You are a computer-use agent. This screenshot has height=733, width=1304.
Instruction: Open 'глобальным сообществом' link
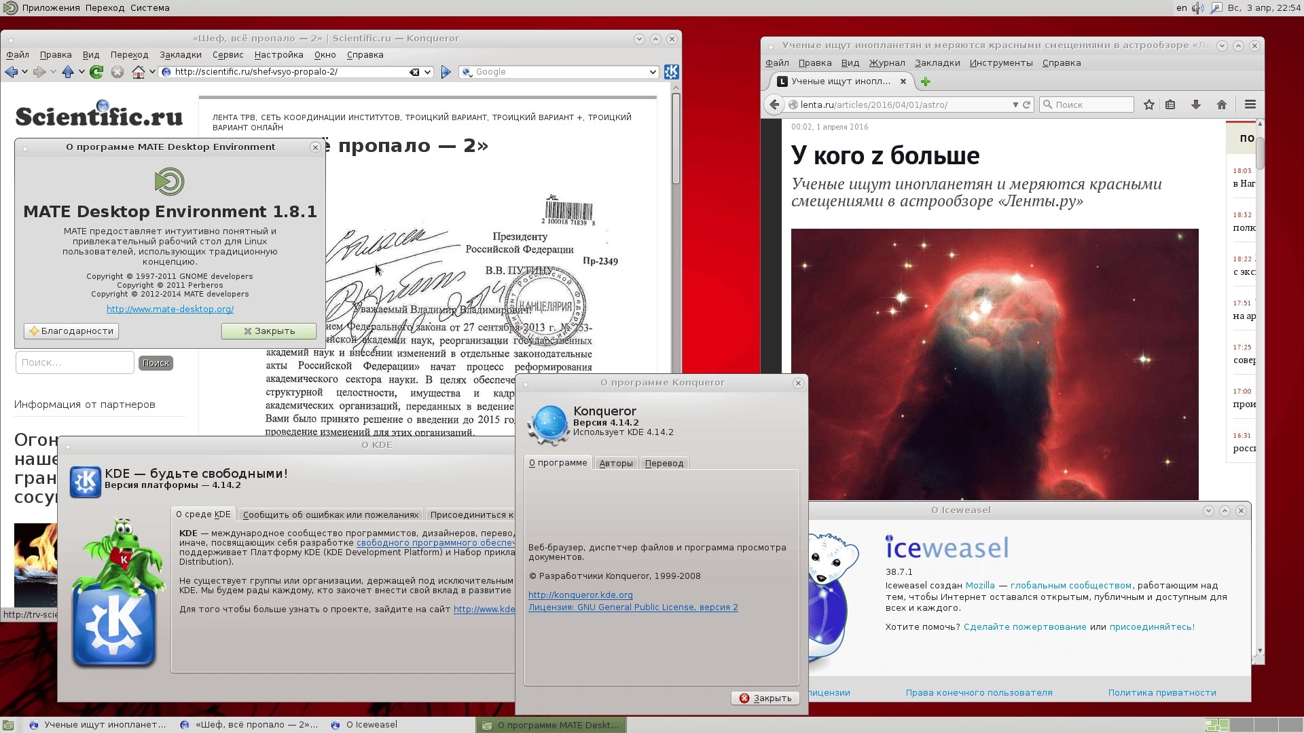[x=1071, y=586]
